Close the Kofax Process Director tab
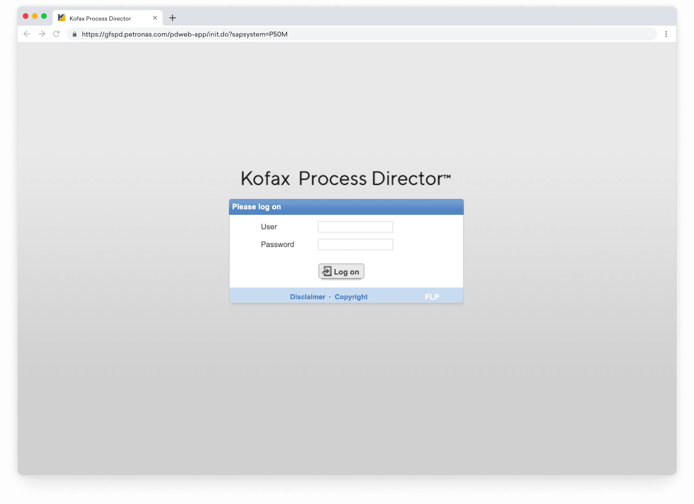The height and width of the screenshot is (504, 694). tap(155, 18)
